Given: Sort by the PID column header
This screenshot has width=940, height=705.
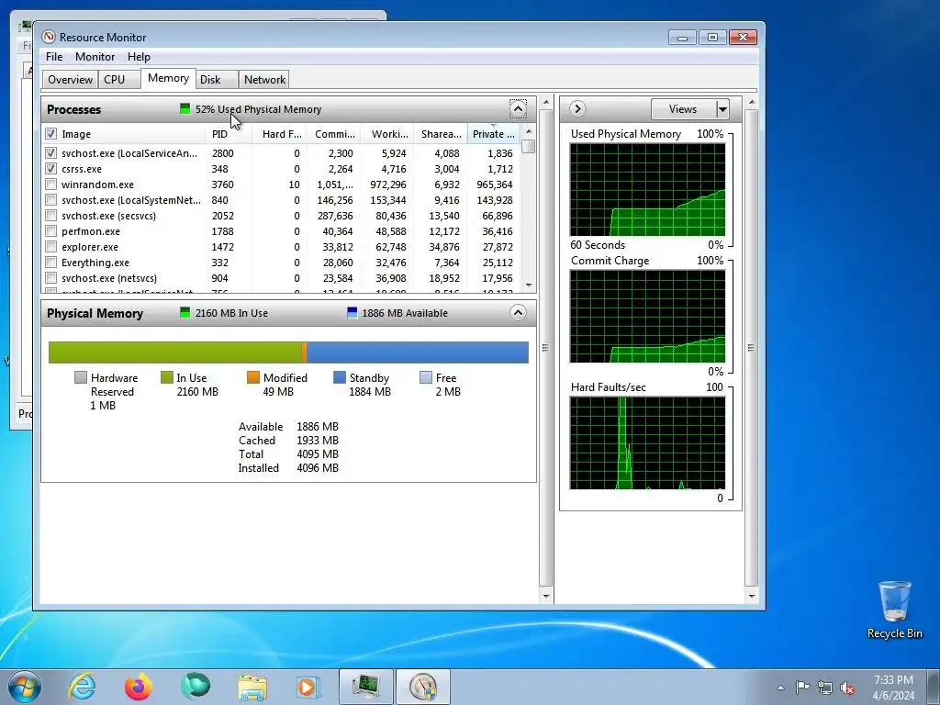Looking at the screenshot, I should [229, 134].
